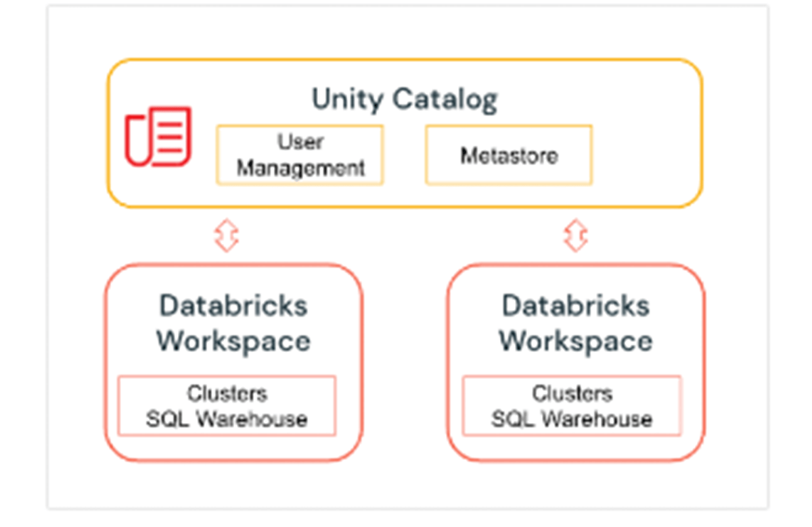
Task: Select Clusters in the left workspace box
Action: click(227, 393)
